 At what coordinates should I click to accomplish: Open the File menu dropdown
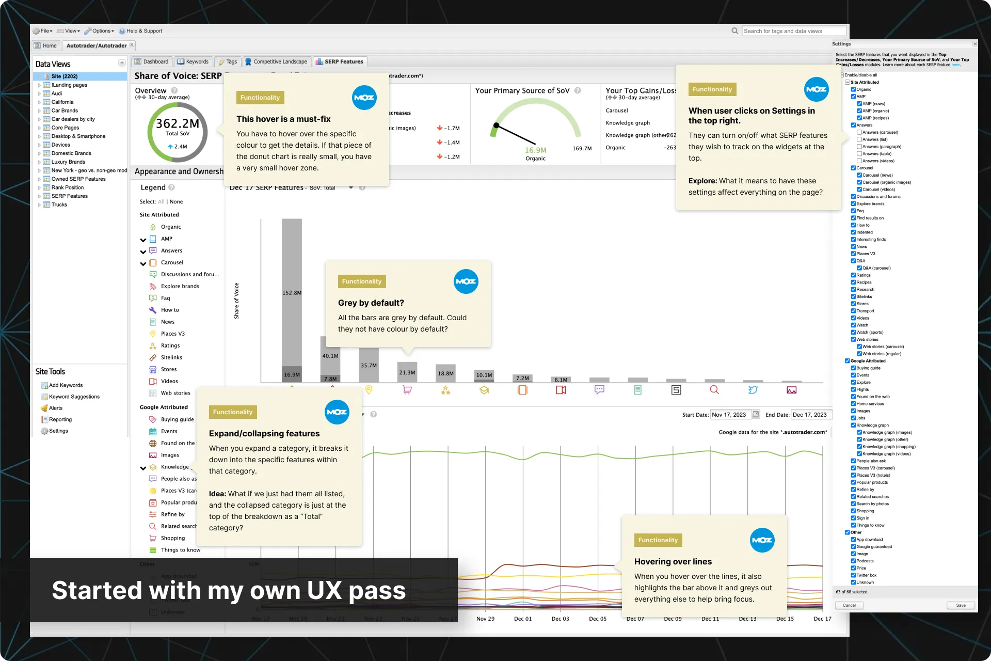[43, 31]
